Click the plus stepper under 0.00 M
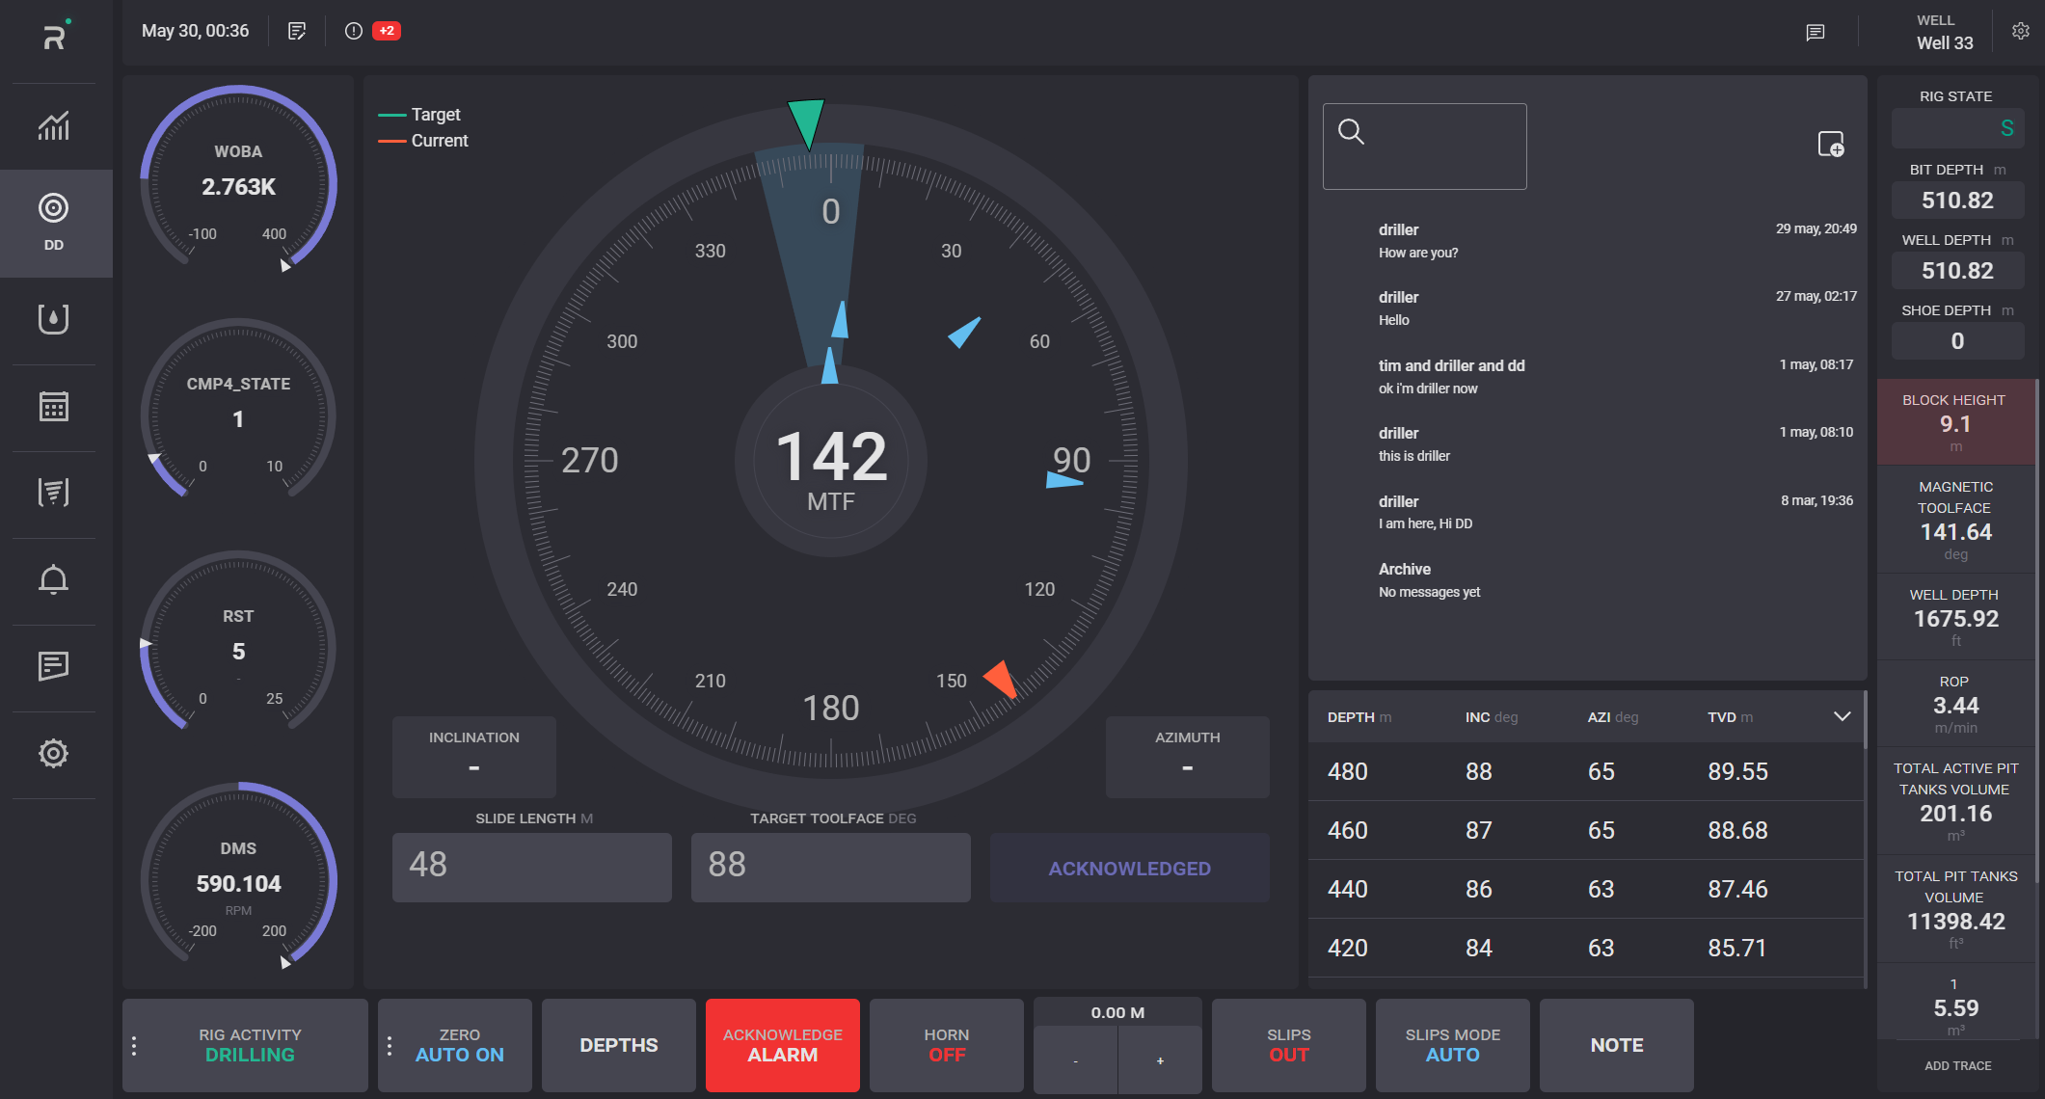The image size is (2045, 1099). point(1160,1060)
